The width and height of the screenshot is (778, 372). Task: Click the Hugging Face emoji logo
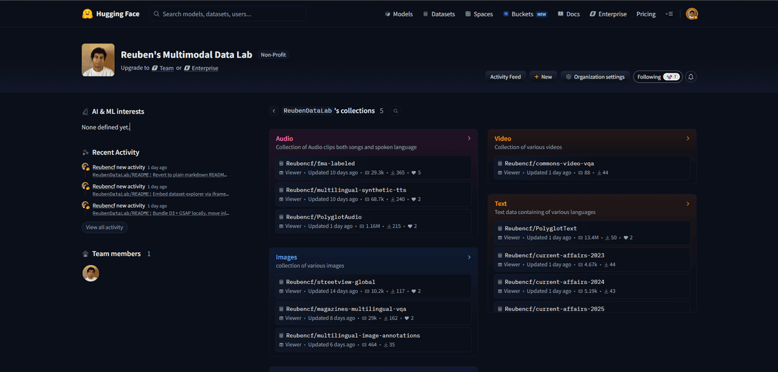[x=87, y=14]
